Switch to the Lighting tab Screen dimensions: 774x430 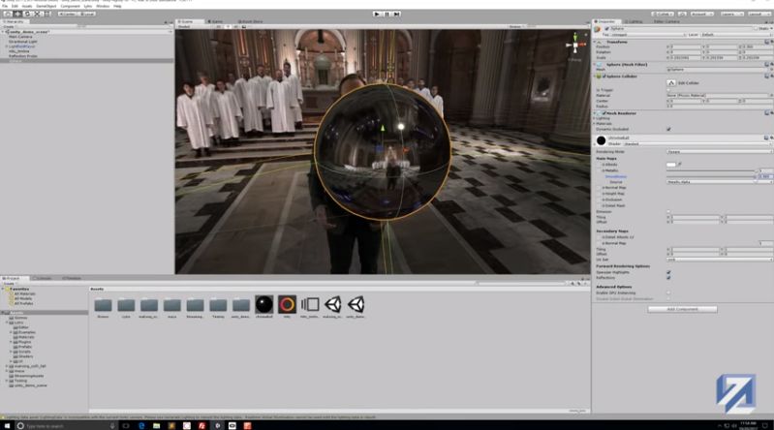coord(635,21)
